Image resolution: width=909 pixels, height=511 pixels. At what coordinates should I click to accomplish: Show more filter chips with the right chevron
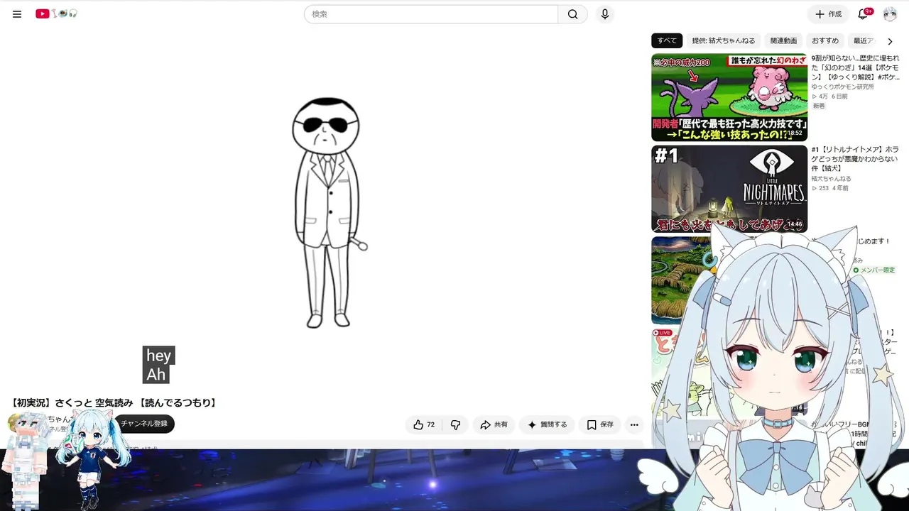pos(890,41)
